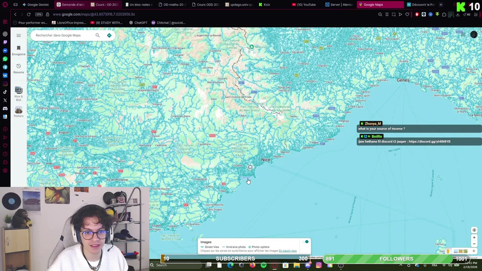Click the Nice city label on map
Viewport: 482px width, 271px height.
tap(266, 160)
